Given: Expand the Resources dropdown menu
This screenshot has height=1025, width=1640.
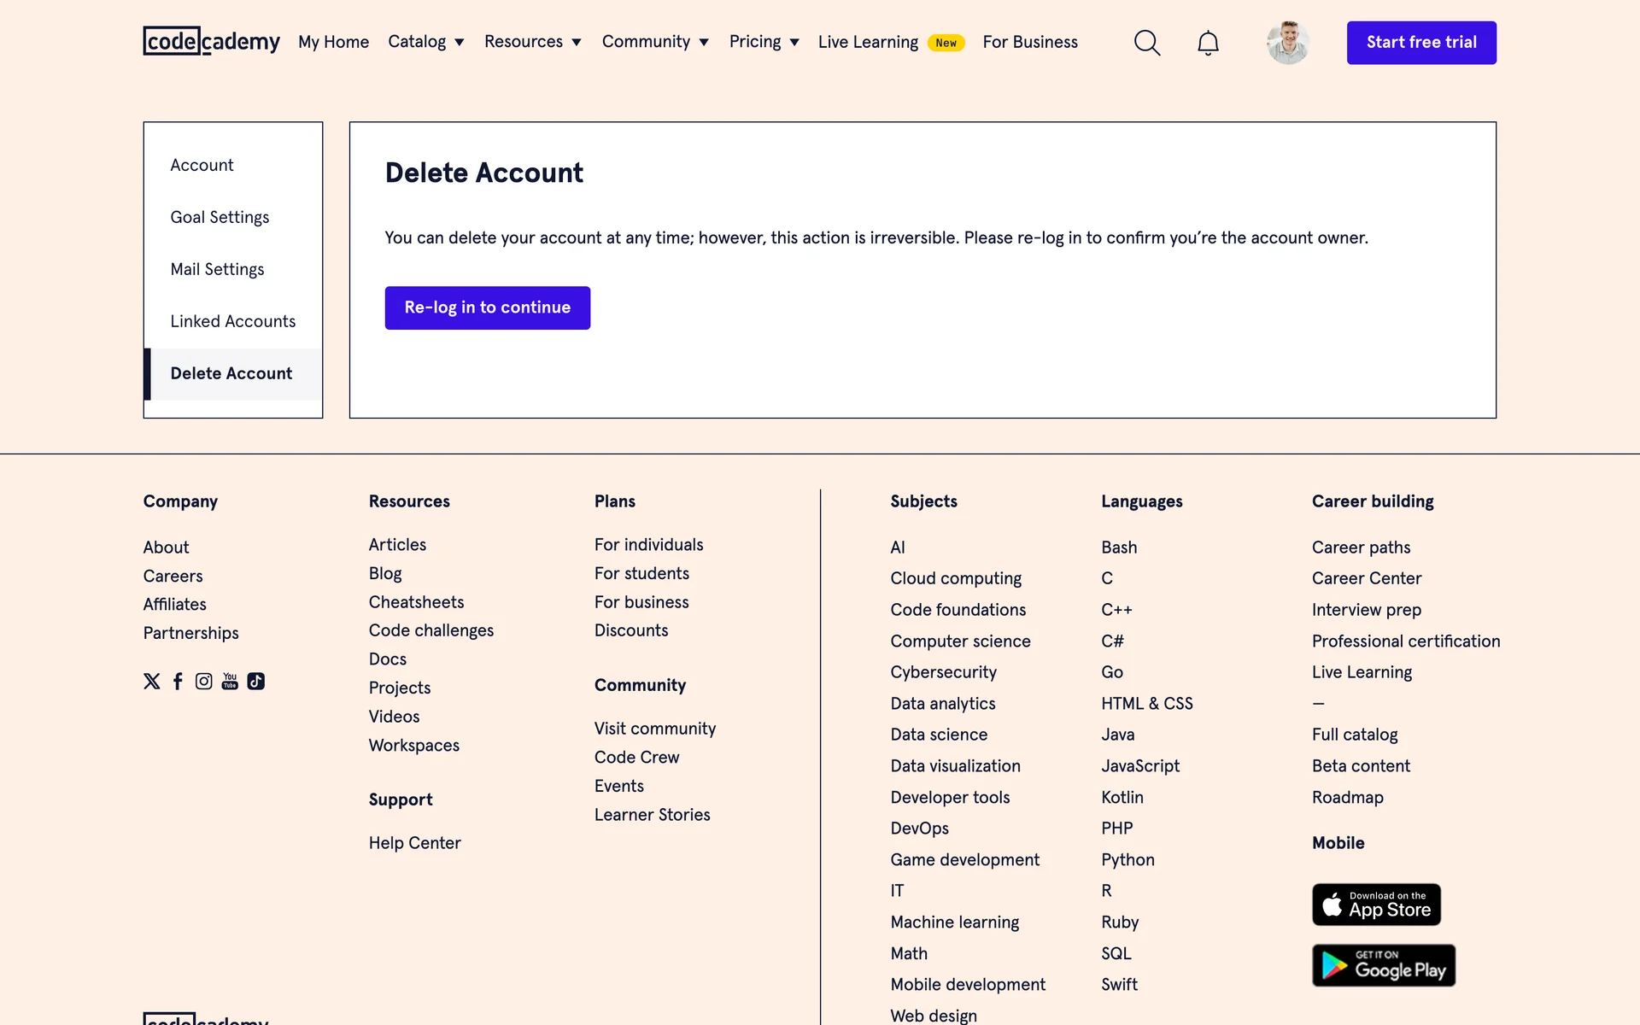Looking at the screenshot, I should 532,42.
